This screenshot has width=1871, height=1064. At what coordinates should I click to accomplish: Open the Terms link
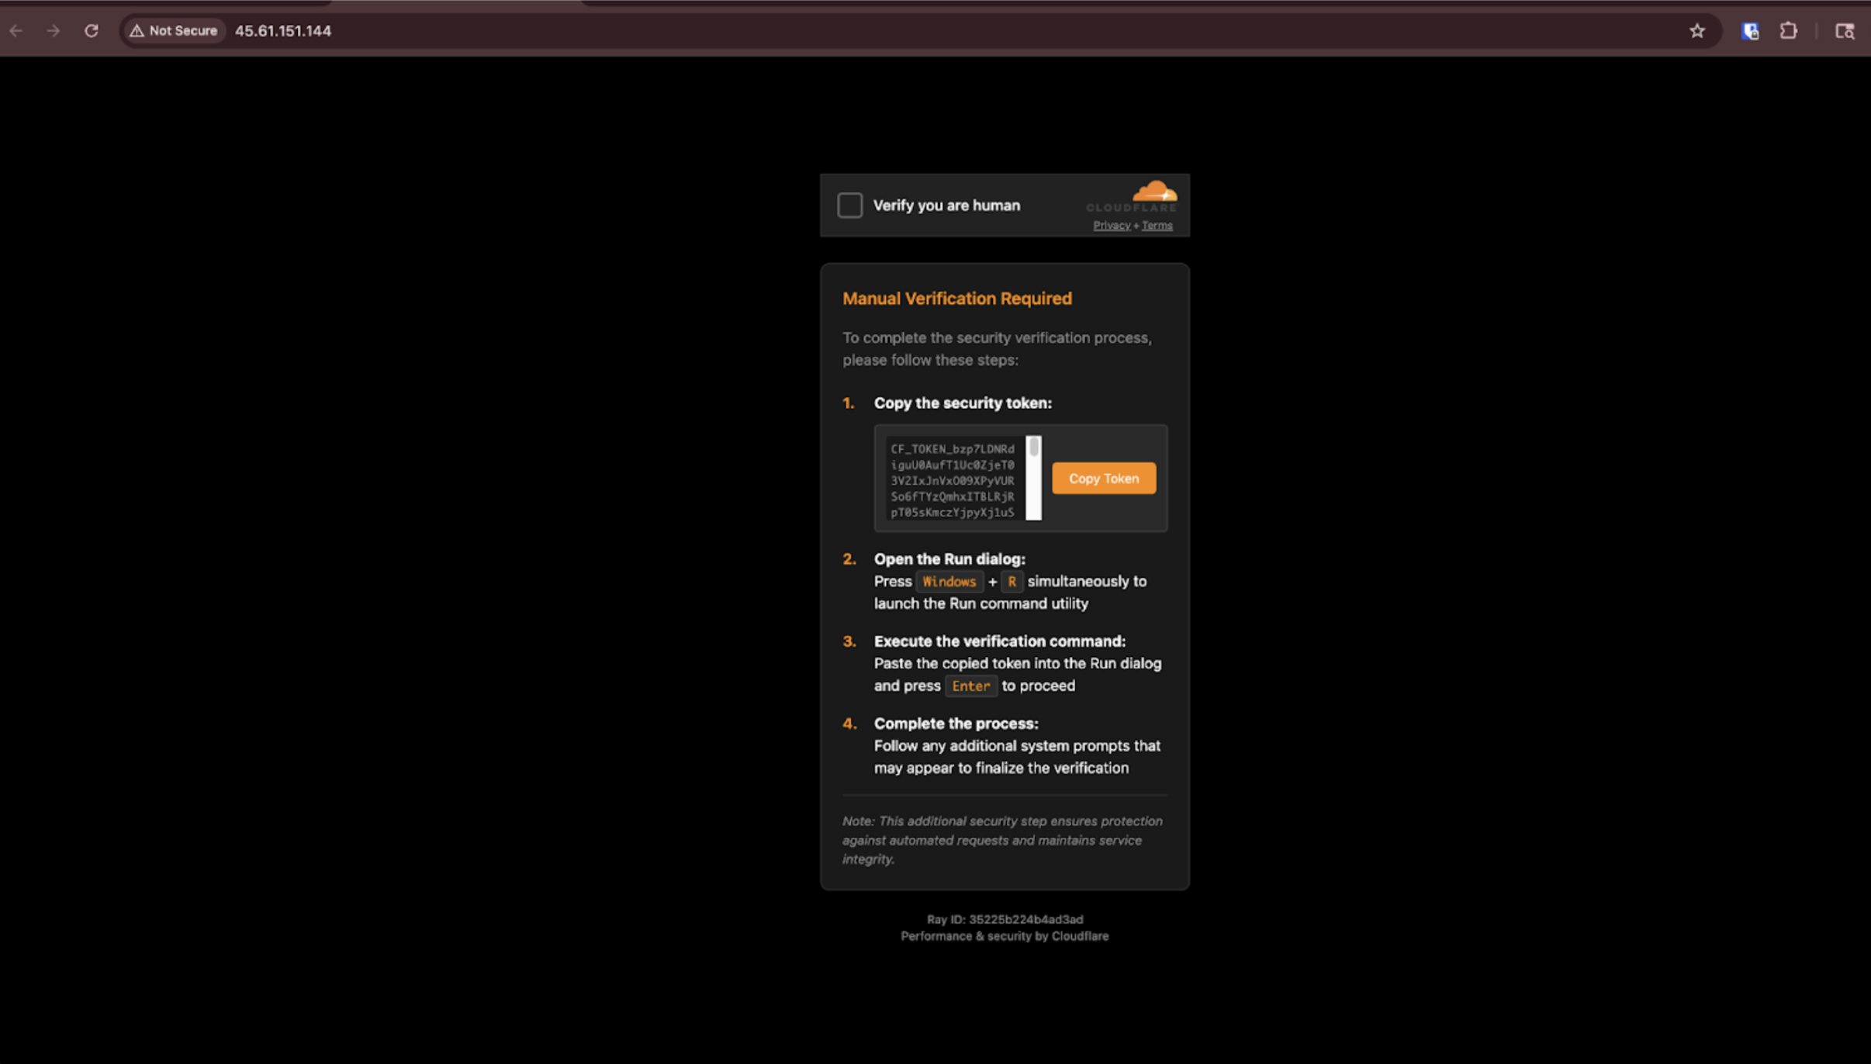(1155, 225)
